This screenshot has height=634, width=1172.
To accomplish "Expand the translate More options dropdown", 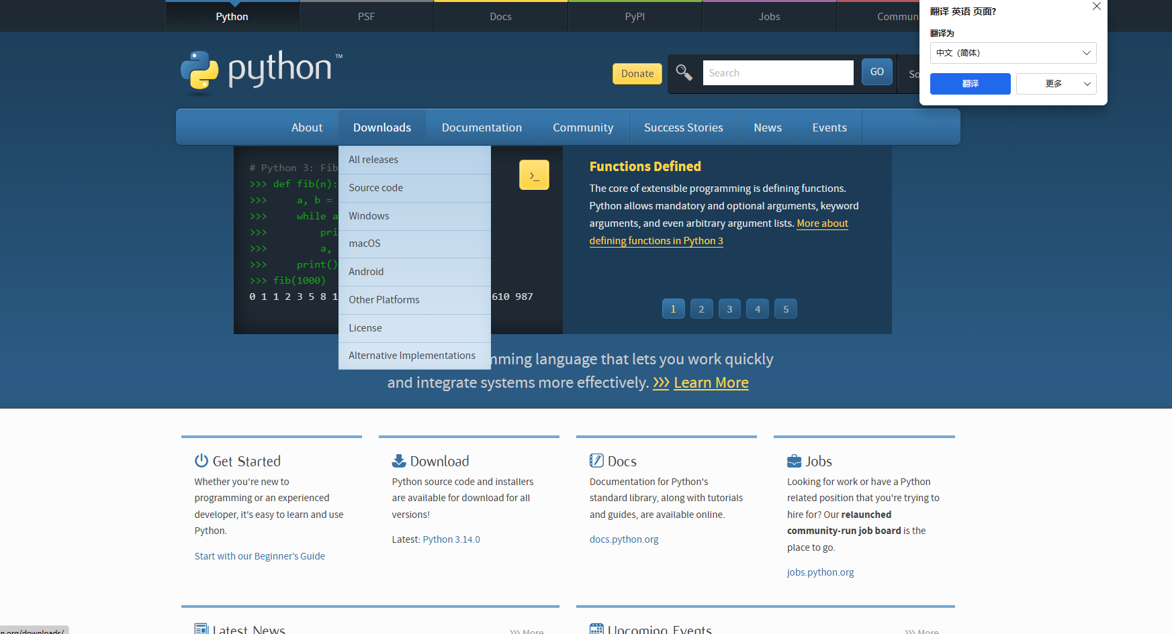I will point(1056,84).
